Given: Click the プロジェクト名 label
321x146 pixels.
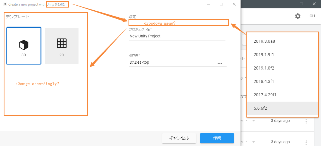Looking at the screenshot, I should pos(141,29).
